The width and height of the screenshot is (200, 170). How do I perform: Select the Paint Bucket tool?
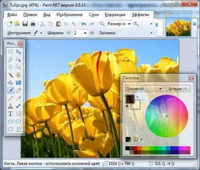[11, 82]
